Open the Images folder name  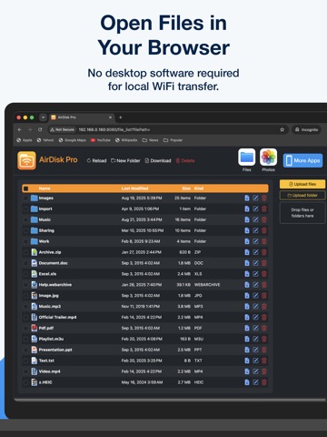click(46, 198)
